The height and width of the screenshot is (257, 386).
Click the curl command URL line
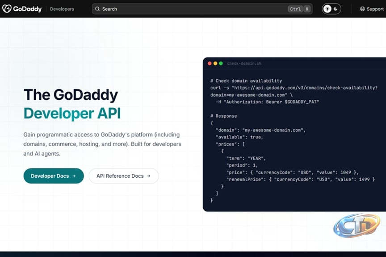click(294, 88)
